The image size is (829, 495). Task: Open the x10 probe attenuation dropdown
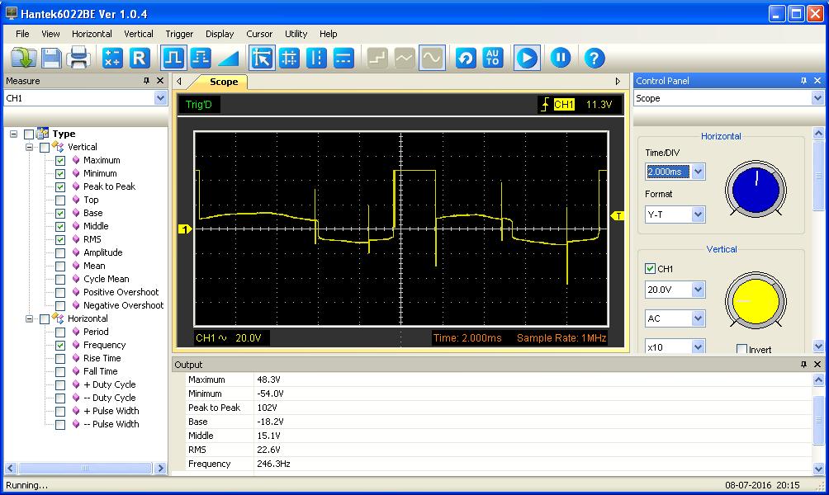[x=698, y=347]
